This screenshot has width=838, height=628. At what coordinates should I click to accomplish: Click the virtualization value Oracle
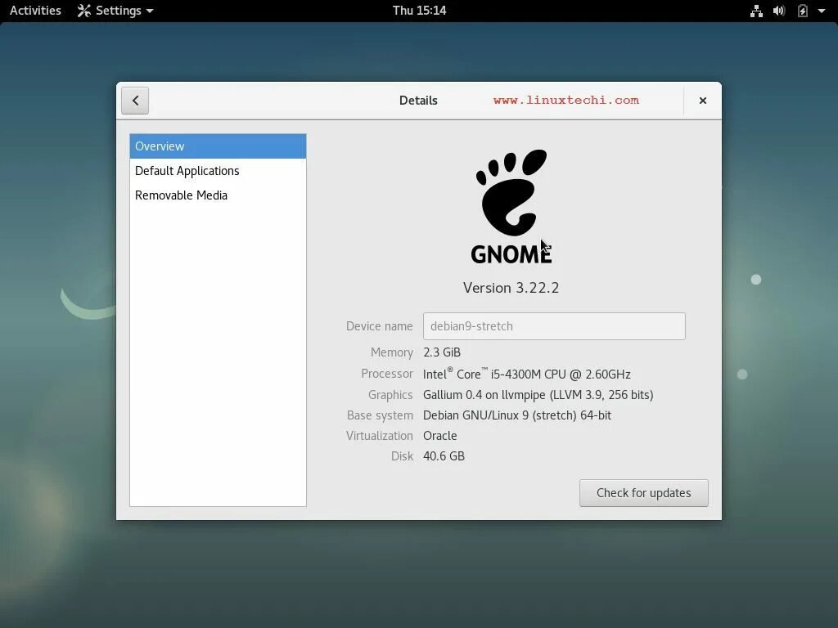(x=439, y=436)
